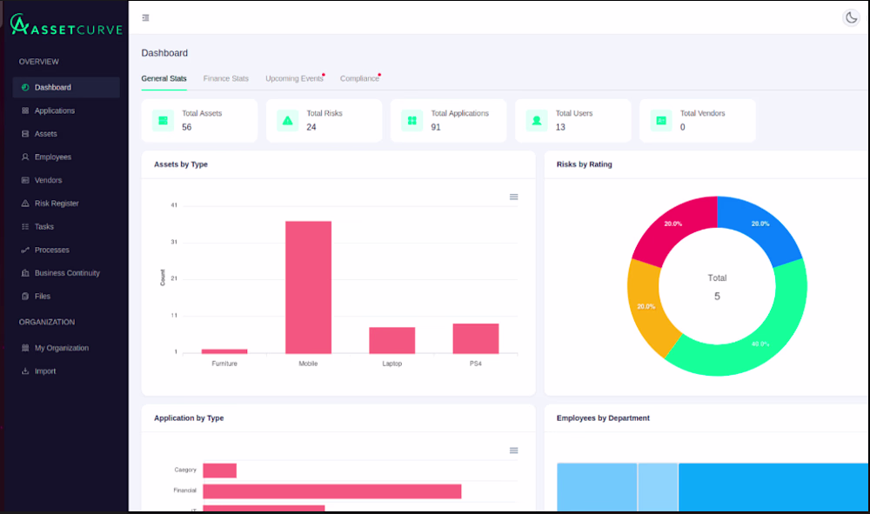Click the Risks by Rating title
Viewport: 870px width, 514px height.
point(585,164)
